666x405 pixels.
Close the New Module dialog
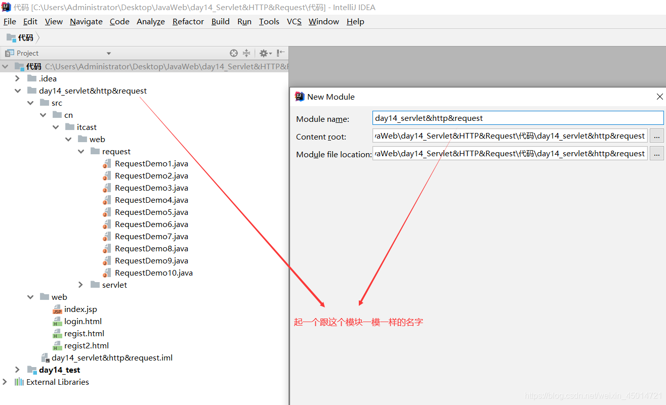(x=659, y=97)
